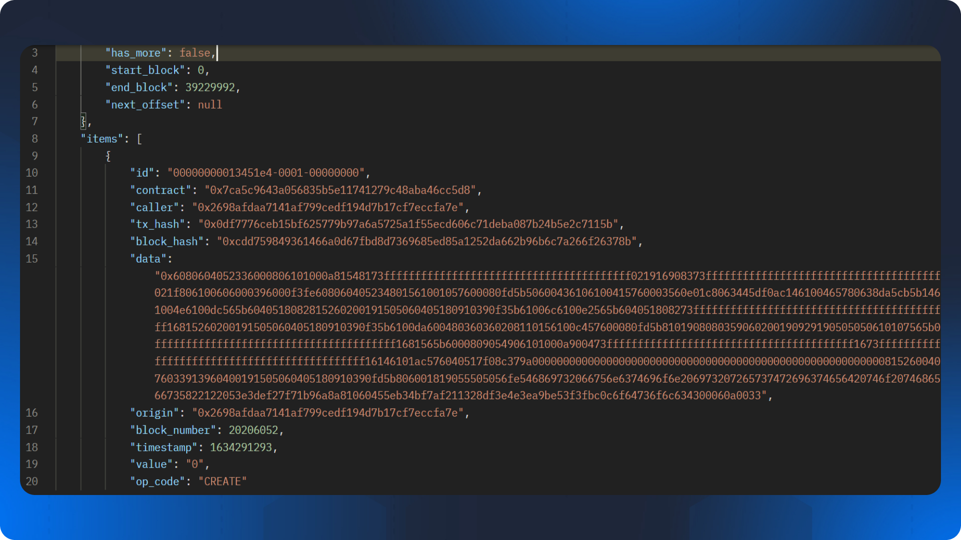The width and height of the screenshot is (961, 540).
Task: Click the tx_hash value string
Action: tap(408, 224)
